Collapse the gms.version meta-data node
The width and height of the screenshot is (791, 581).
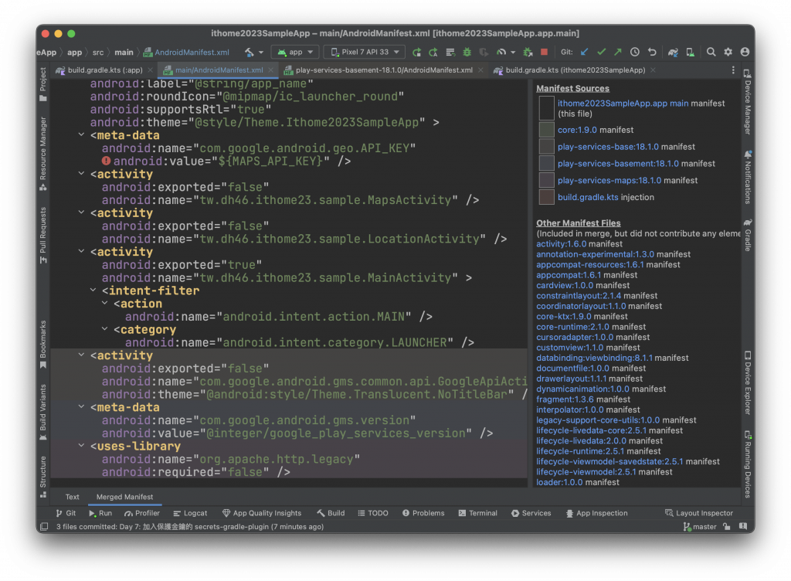click(x=81, y=406)
